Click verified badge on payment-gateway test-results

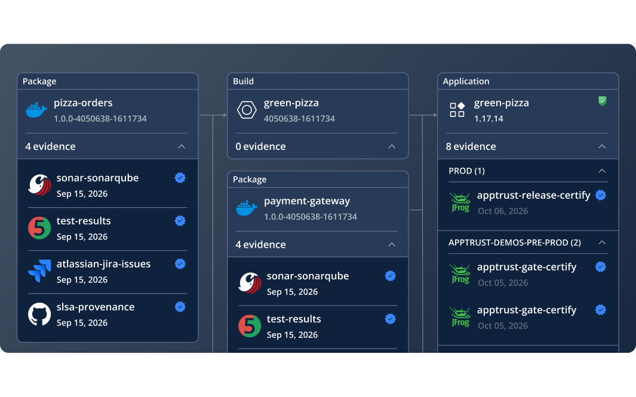click(x=390, y=319)
